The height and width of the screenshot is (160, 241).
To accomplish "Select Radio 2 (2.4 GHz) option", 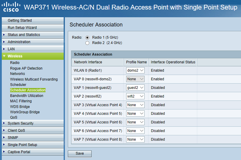I will 87,43.
